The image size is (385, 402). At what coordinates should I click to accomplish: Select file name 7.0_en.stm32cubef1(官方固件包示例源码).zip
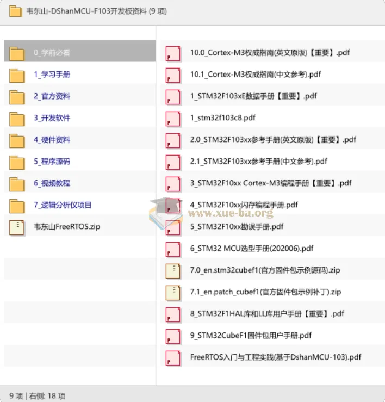click(265, 270)
